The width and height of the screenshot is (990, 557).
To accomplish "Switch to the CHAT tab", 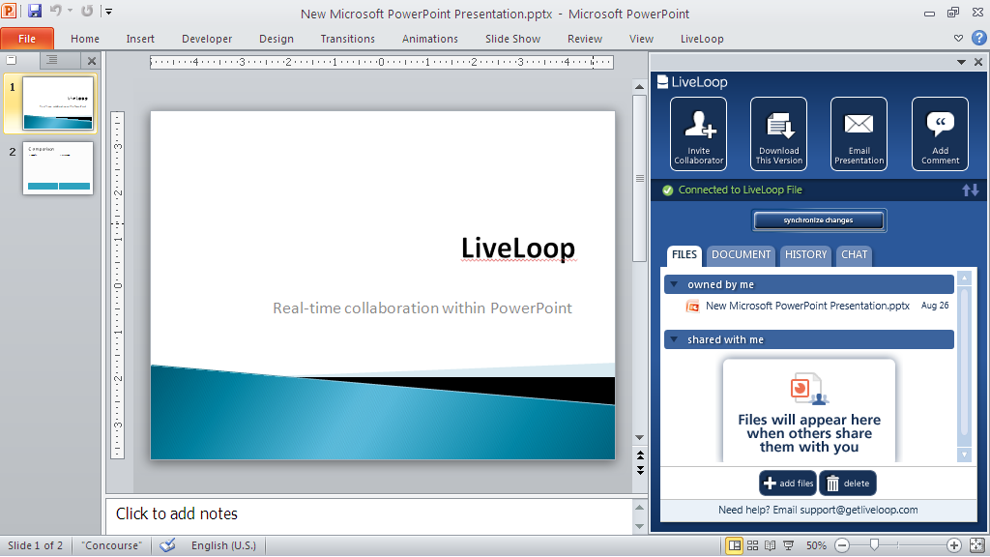I will (855, 255).
